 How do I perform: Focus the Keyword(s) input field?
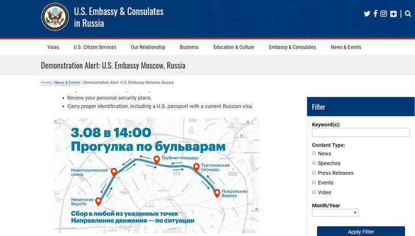pyautogui.click(x=361, y=133)
